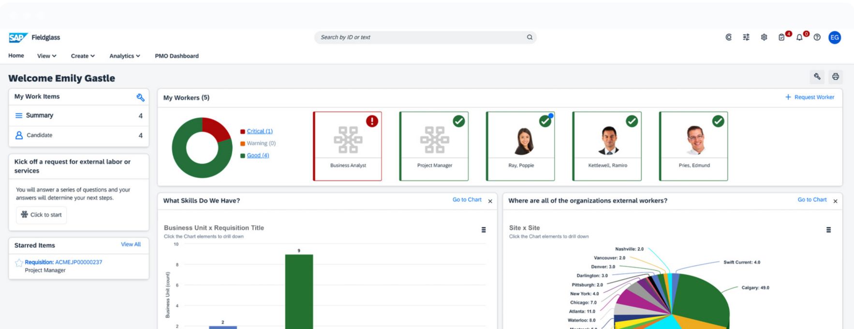Configure My Work Items with wrench icon

coord(140,97)
